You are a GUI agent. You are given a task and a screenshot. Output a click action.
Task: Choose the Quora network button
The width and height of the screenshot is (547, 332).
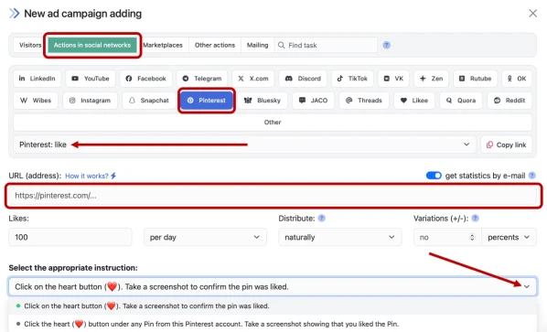click(x=461, y=101)
